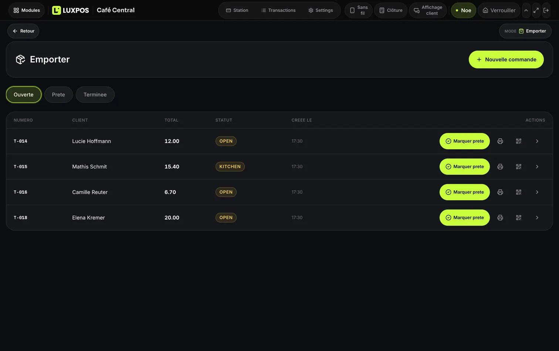Click the printer icon for Camille Reuter's order
The image size is (559, 351).
pyautogui.click(x=500, y=192)
